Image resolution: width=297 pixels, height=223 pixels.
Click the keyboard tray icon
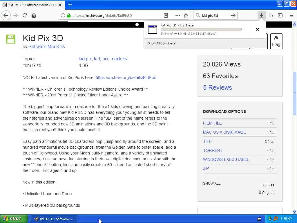(259, 219)
